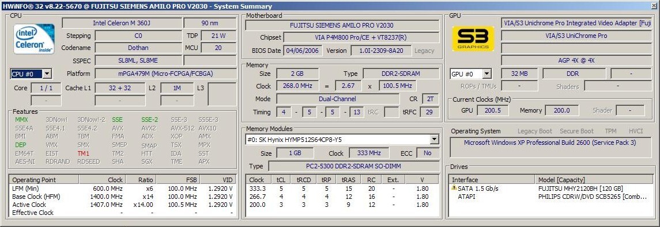Click the CR 2T value
The height and width of the screenshot is (227, 660).
pos(430,99)
